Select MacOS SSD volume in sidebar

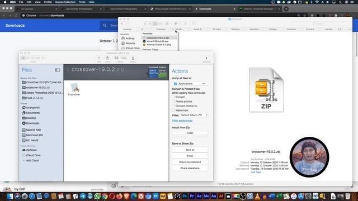(x=31, y=130)
